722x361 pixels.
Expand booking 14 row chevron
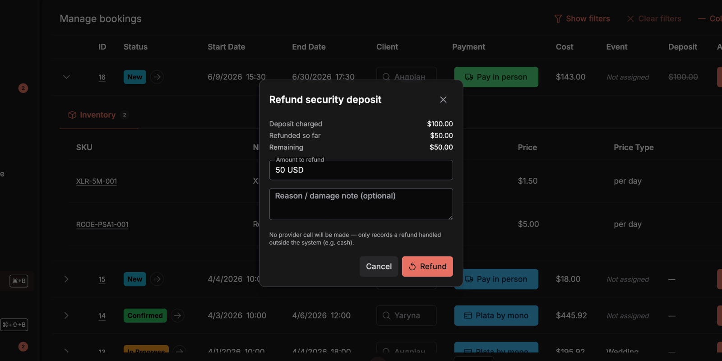click(66, 315)
